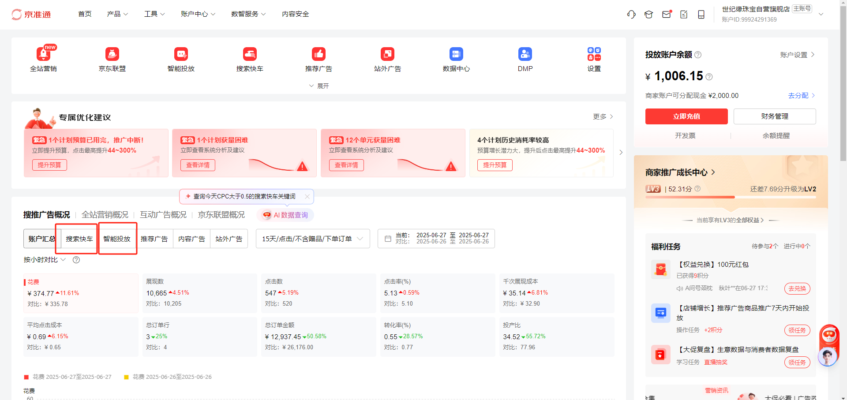This screenshot has height=400, width=847.
Task: Click the 立即充值 button
Action: click(x=686, y=116)
